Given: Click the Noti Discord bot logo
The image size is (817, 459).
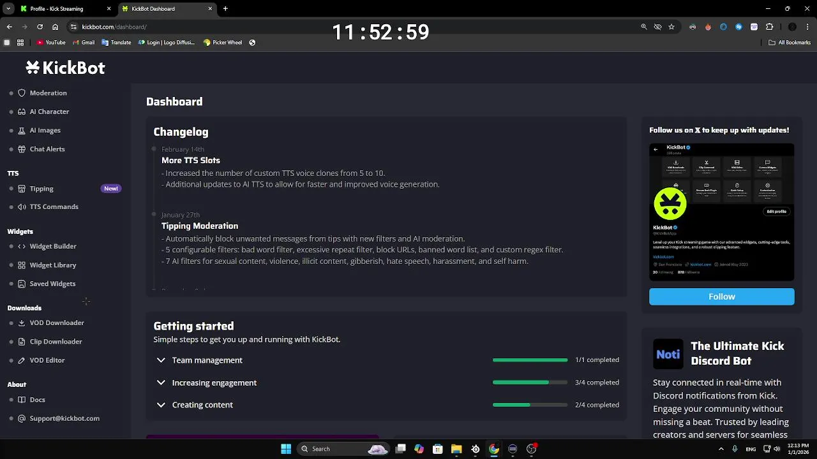Looking at the screenshot, I should [x=668, y=354].
